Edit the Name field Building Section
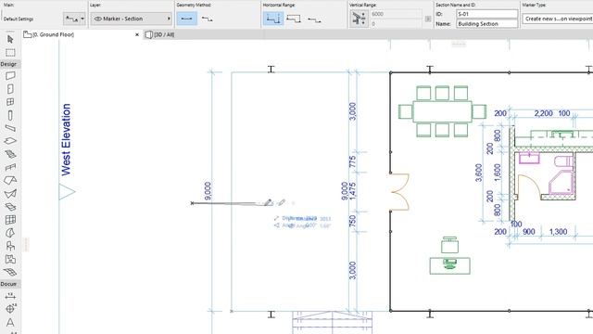This screenshot has height=334, width=593. (x=486, y=23)
